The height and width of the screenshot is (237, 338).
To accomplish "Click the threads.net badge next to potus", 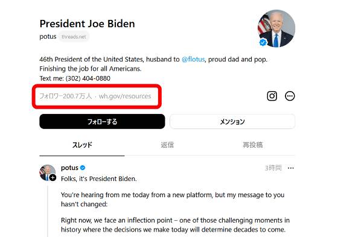I will [74, 37].
